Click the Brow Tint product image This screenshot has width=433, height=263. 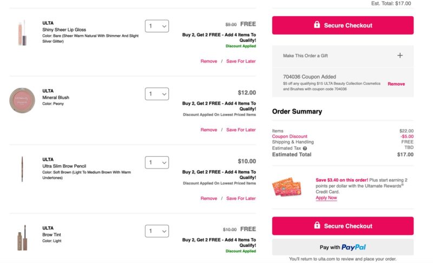coord(22,238)
